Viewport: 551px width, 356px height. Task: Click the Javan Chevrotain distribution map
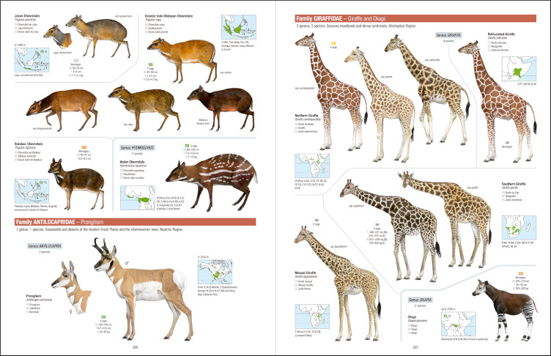pos(33,59)
